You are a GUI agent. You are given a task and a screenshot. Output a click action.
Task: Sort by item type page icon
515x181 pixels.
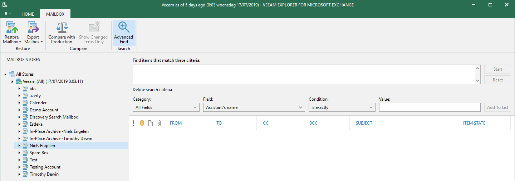pos(151,123)
